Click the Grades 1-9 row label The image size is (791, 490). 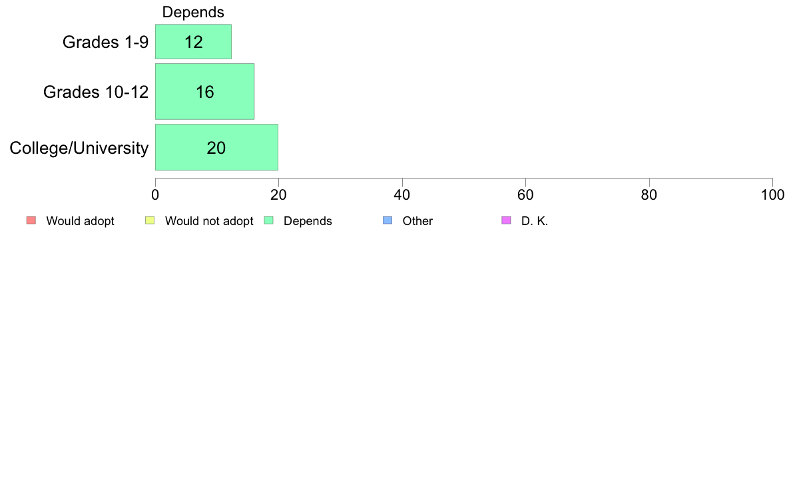pos(105,42)
